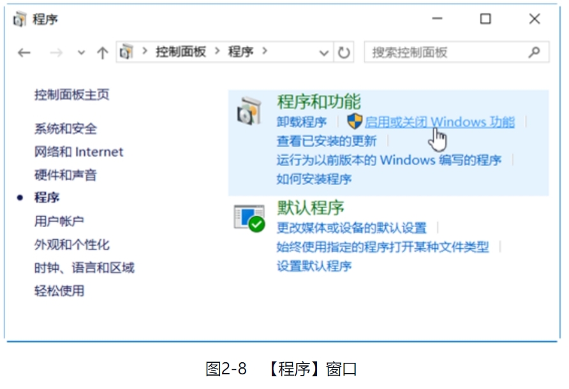Open 启用或关闭 Windows 功能 link
Image resolution: width=569 pixels, height=389 pixels.
click(x=440, y=122)
